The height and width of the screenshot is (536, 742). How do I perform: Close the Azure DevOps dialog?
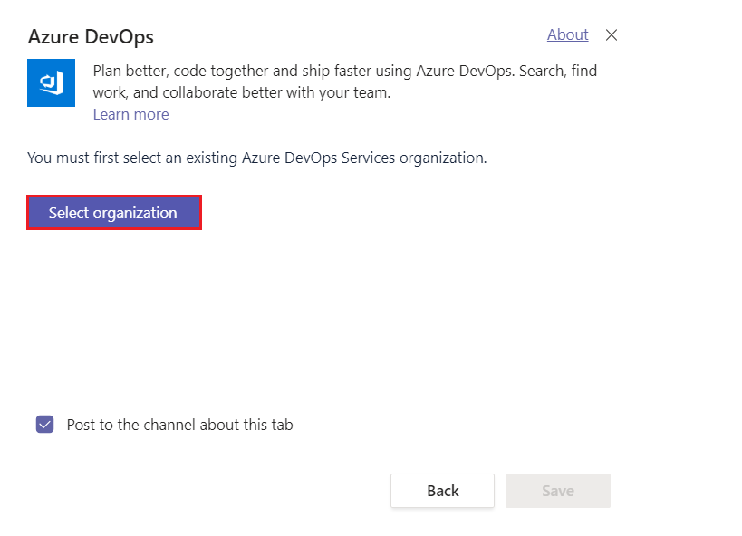point(612,35)
